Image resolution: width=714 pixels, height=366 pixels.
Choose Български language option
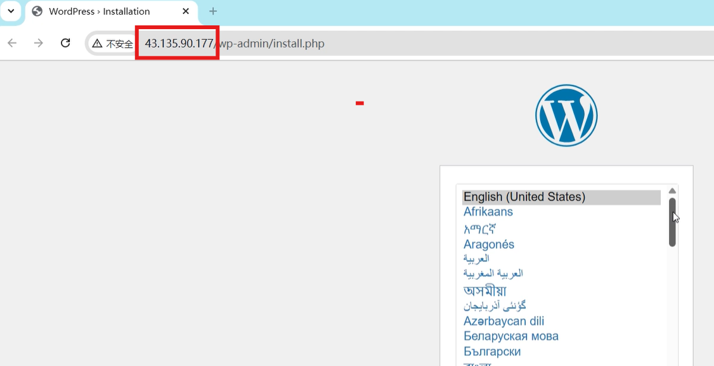click(492, 352)
